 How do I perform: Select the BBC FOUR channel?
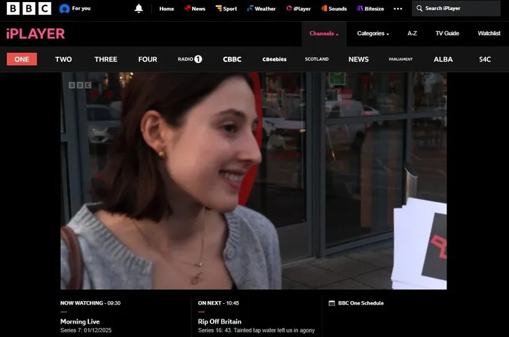pyautogui.click(x=148, y=60)
